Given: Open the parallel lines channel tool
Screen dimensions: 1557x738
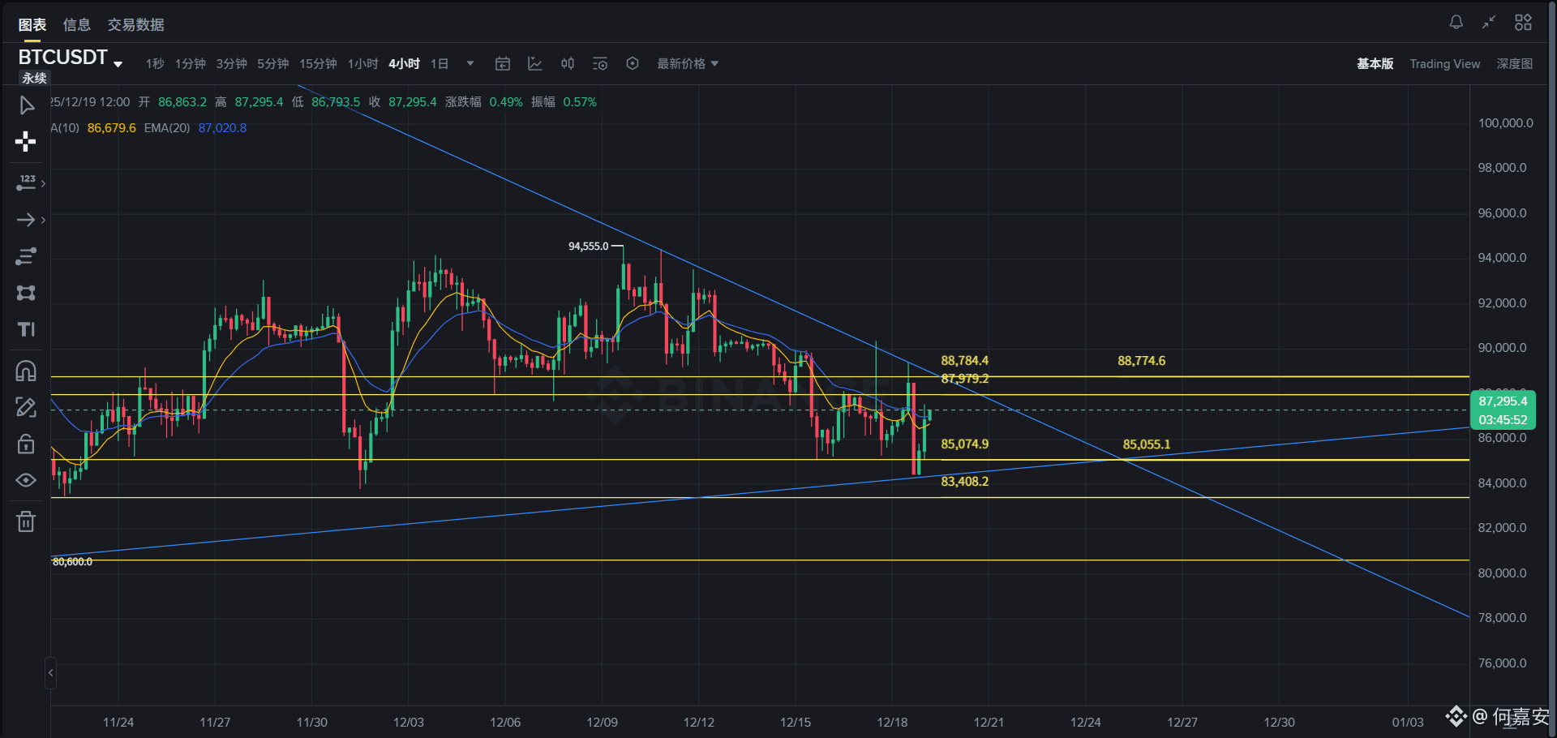Looking at the screenshot, I should coord(26,256).
